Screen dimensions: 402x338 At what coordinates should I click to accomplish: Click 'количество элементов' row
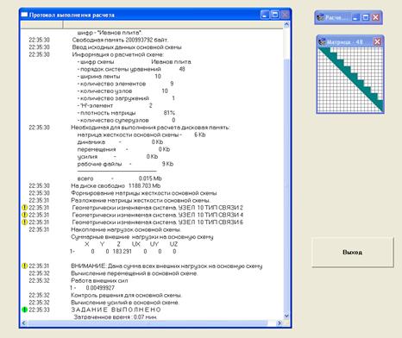coord(125,84)
